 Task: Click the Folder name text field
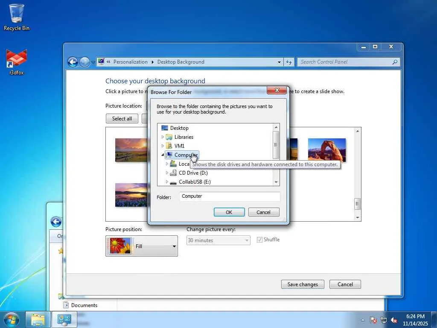(x=230, y=196)
